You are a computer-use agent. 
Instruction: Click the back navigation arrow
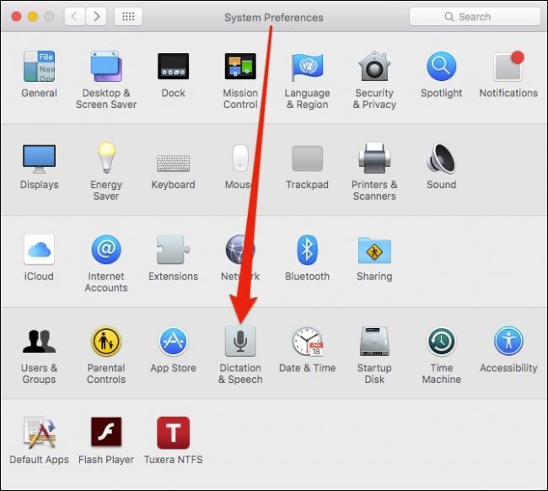click(74, 16)
